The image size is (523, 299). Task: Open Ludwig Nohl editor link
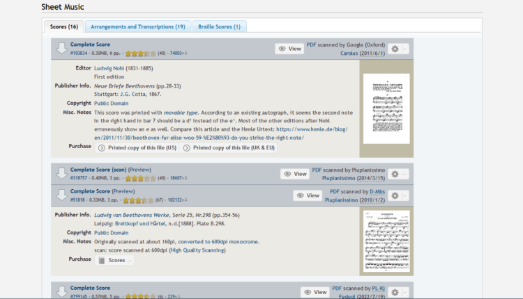[109, 68]
